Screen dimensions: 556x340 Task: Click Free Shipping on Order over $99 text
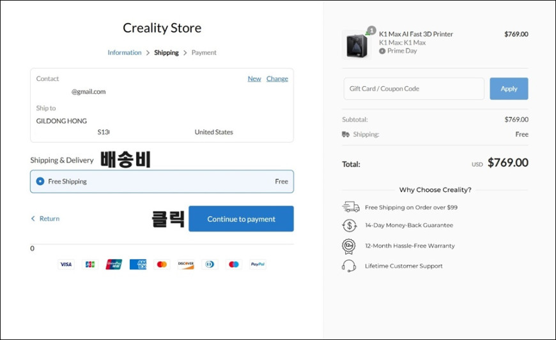pos(412,207)
